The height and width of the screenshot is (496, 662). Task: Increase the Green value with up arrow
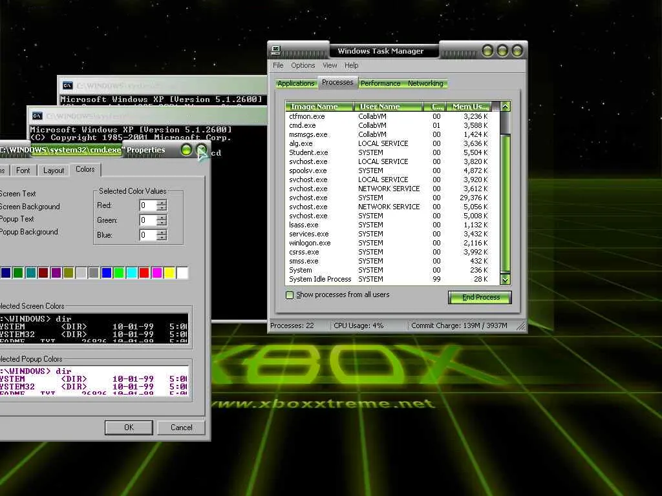pyautogui.click(x=162, y=218)
